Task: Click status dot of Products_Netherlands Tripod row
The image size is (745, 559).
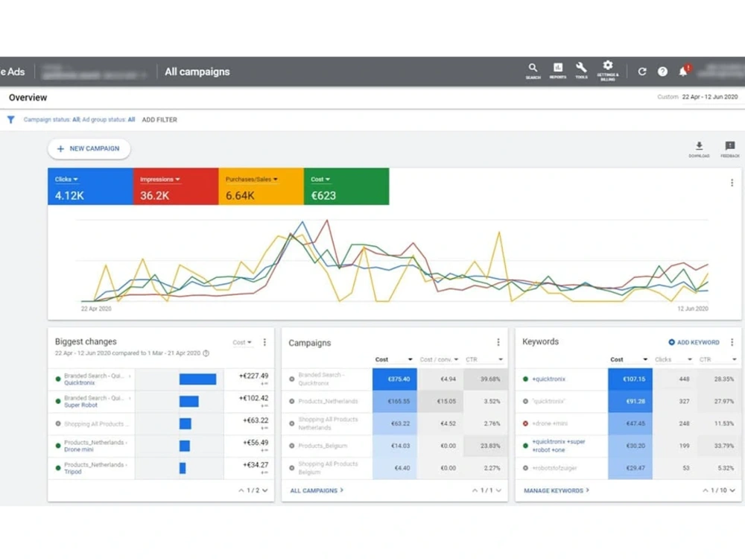Action: click(x=58, y=468)
